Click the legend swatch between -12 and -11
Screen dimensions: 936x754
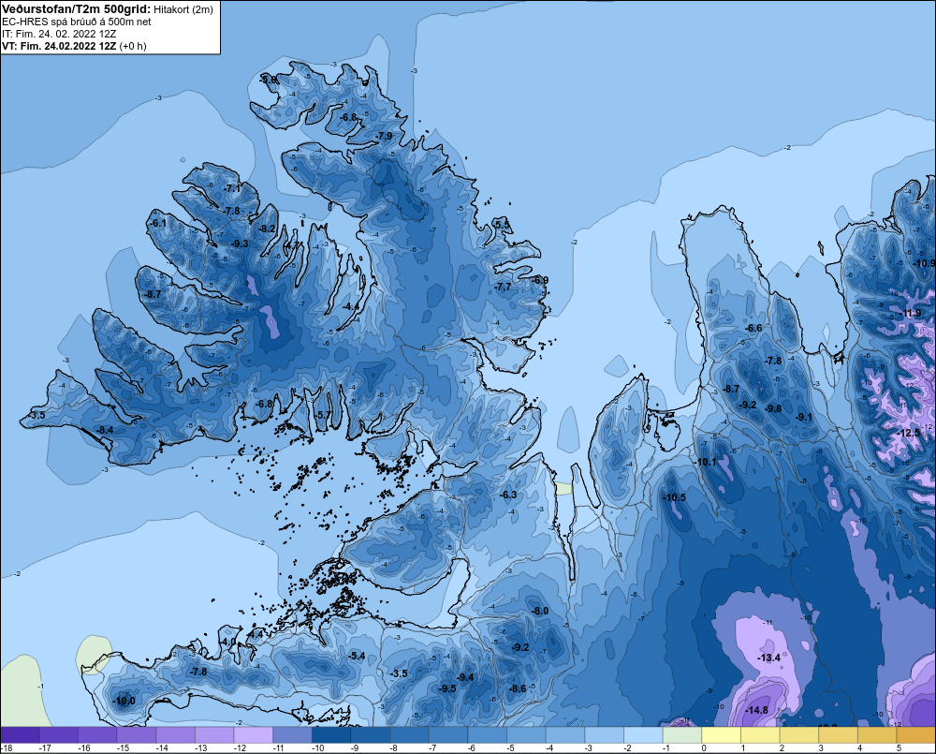[253, 735]
